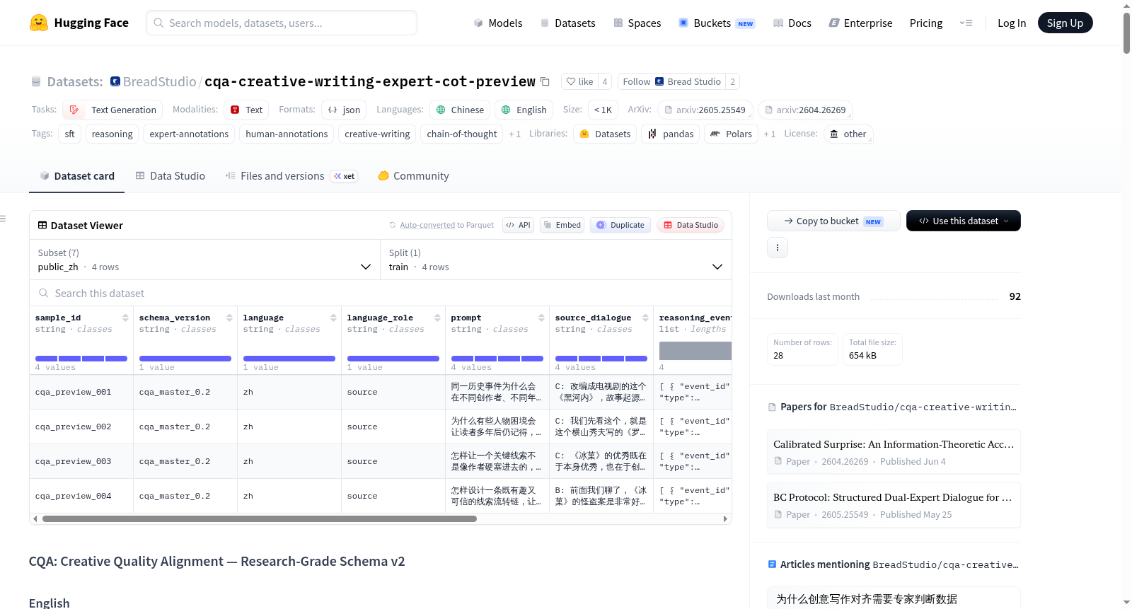Click Data Studio button in viewer
1132x609 pixels.
click(x=691, y=225)
